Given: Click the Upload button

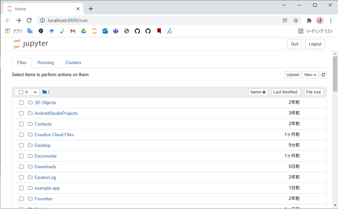Looking at the screenshot, I should 293,75.
